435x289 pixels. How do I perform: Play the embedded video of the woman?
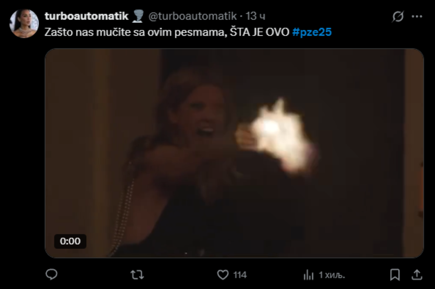point(234,153)
